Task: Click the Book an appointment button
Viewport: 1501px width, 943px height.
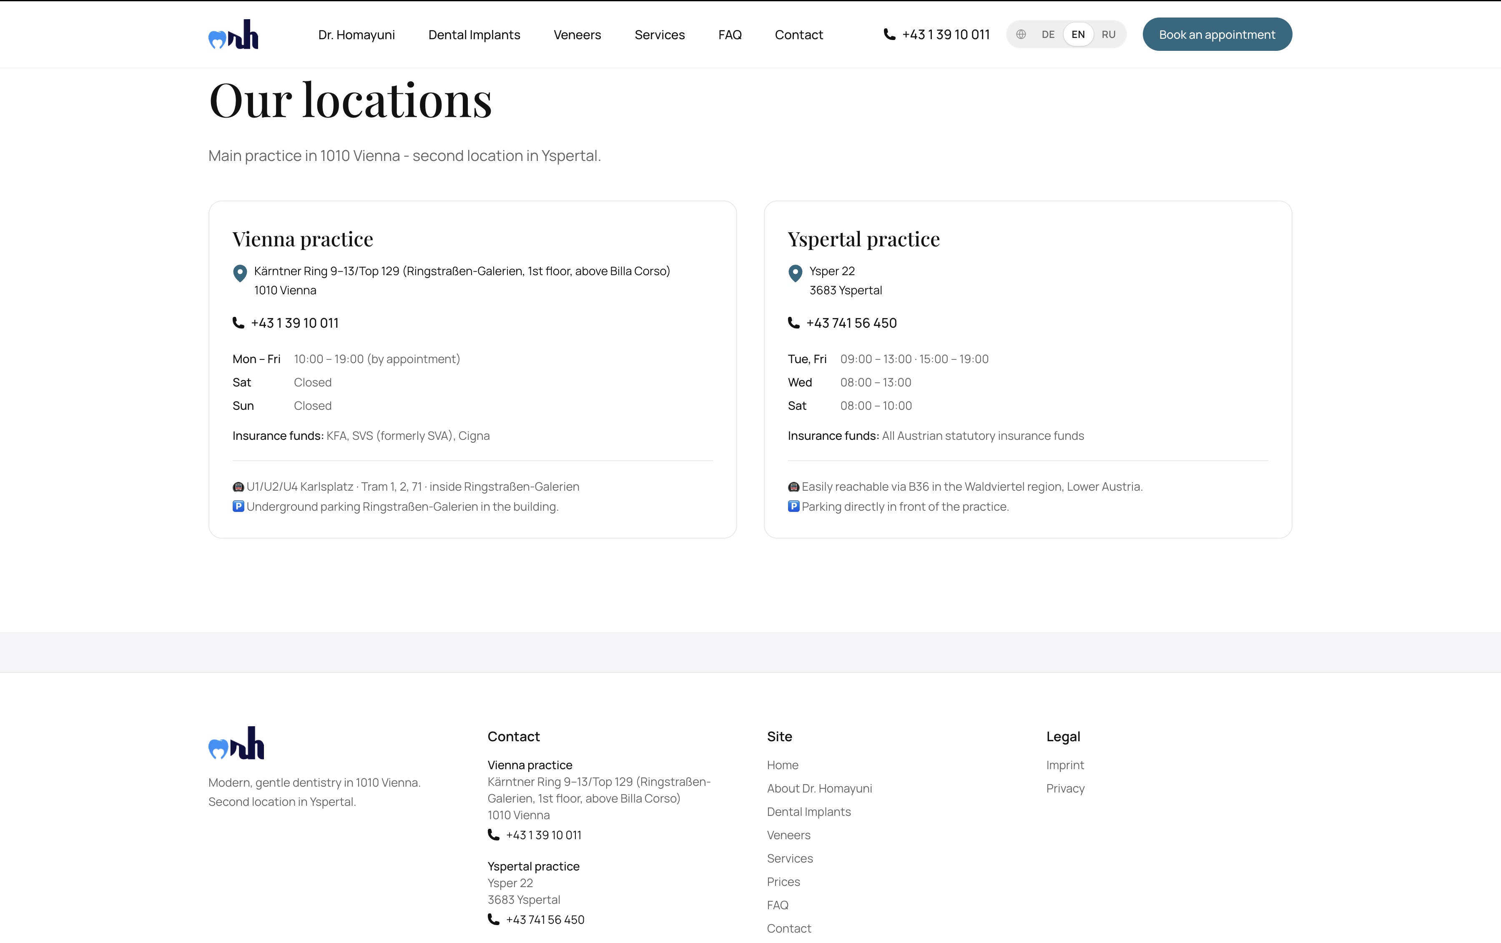Action: pos(1217,34)
